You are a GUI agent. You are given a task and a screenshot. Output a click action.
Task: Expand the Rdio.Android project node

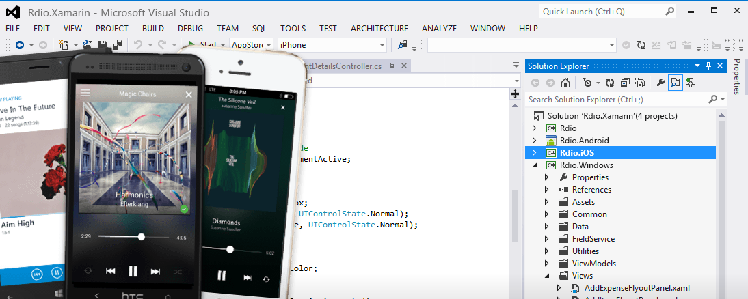point(534,141)
